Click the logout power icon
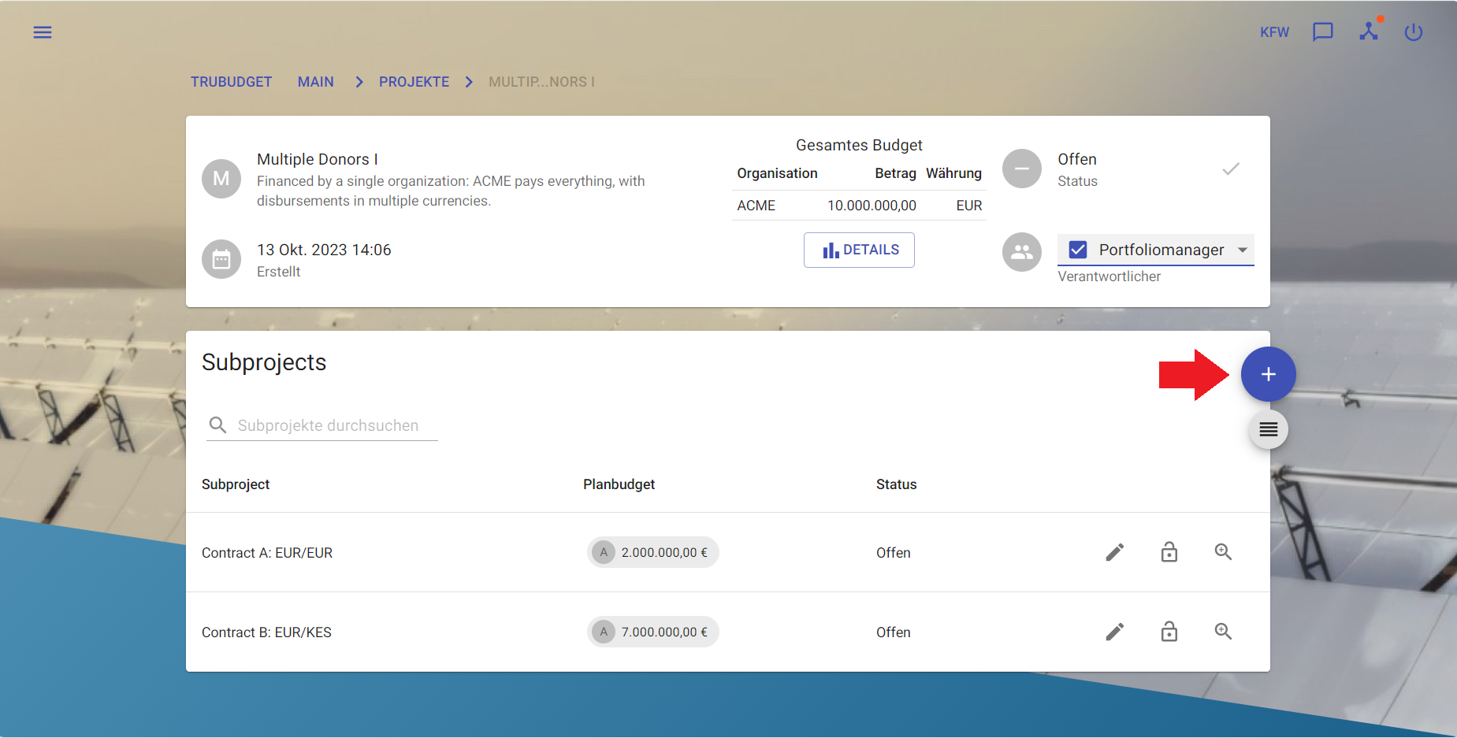The image size is (1457, 738). (1414, 32)
